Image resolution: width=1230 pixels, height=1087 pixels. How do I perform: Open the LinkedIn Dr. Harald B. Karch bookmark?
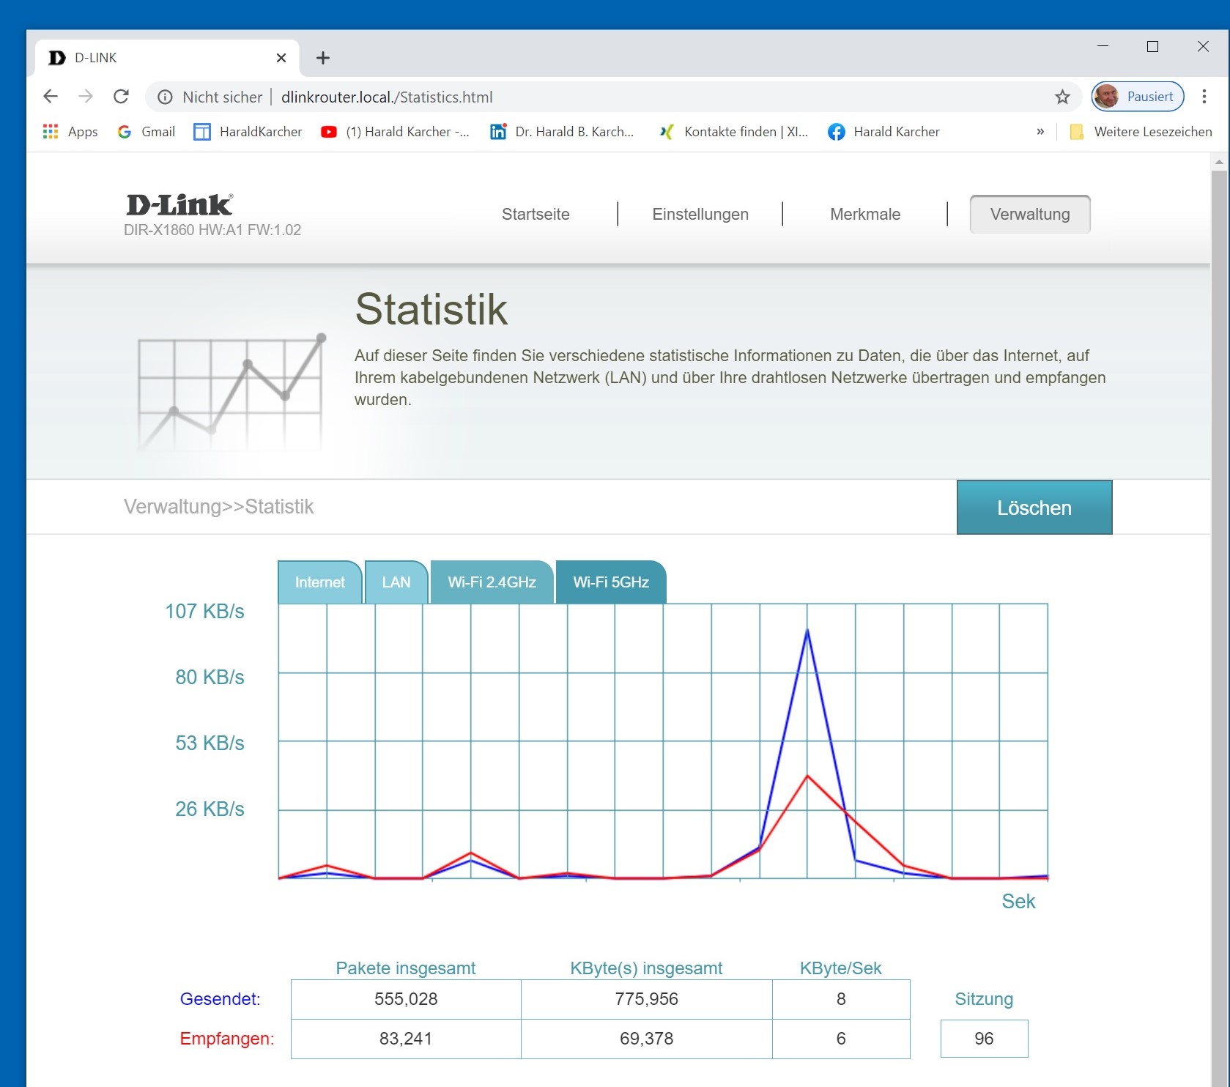coord(563,132)
